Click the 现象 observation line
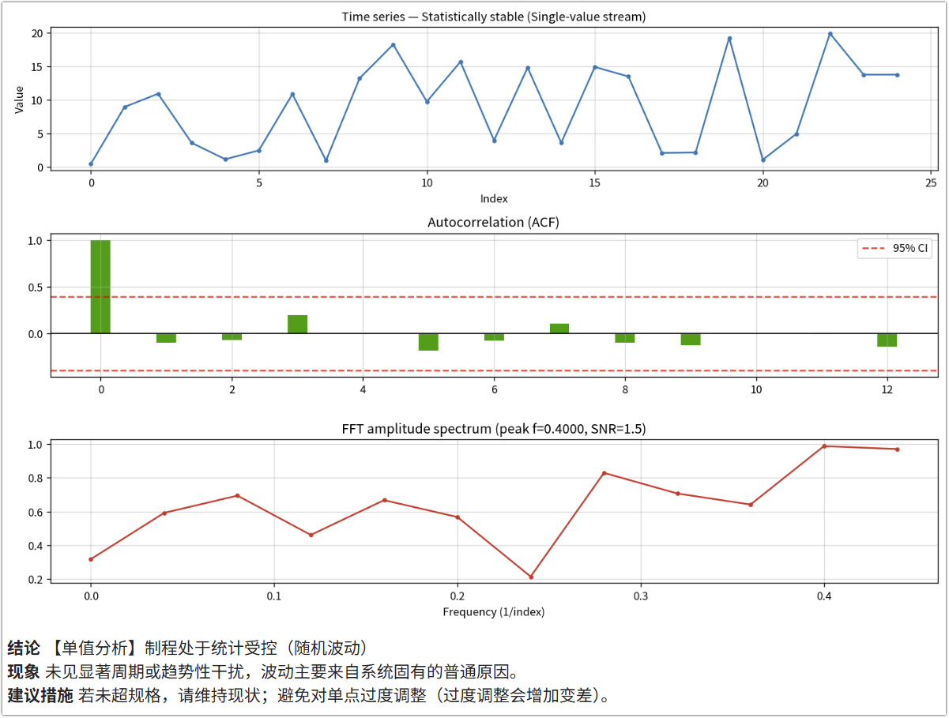 pyautogui.click(x=263, y=672)
